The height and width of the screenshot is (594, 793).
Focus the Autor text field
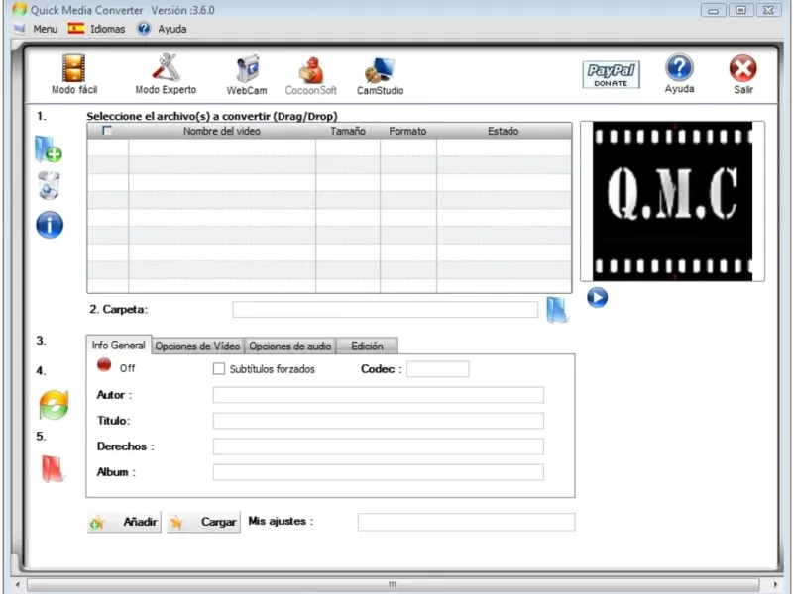[379, 395]
